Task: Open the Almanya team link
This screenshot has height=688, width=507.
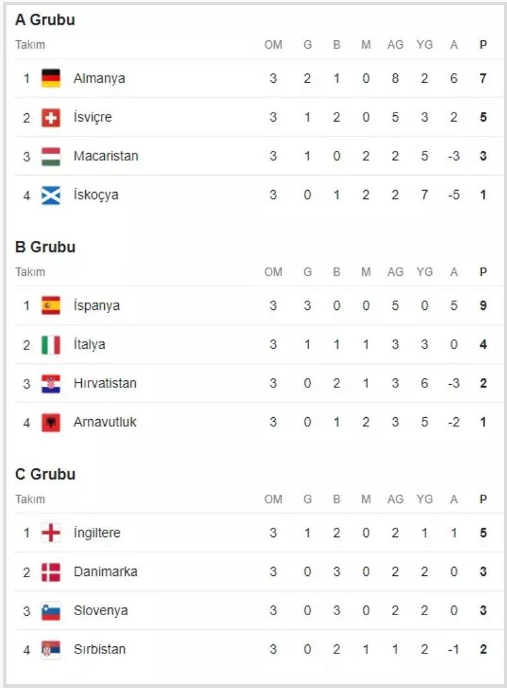Action: pos(99,79)
